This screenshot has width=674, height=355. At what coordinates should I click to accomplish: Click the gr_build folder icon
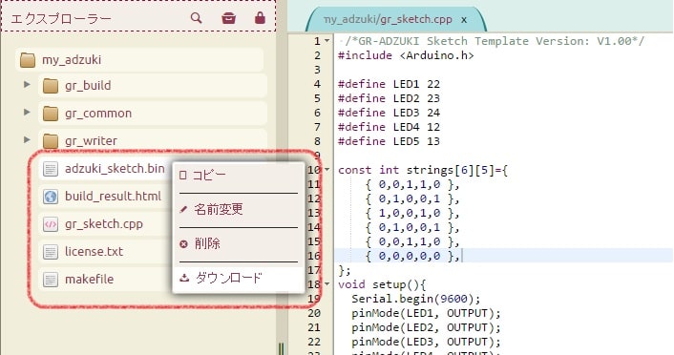coord(51,86)
